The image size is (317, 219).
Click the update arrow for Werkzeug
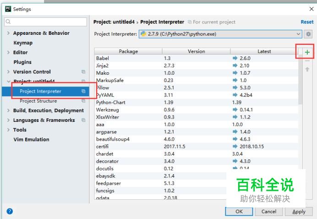pyautogui.click(x=235, y=109)
